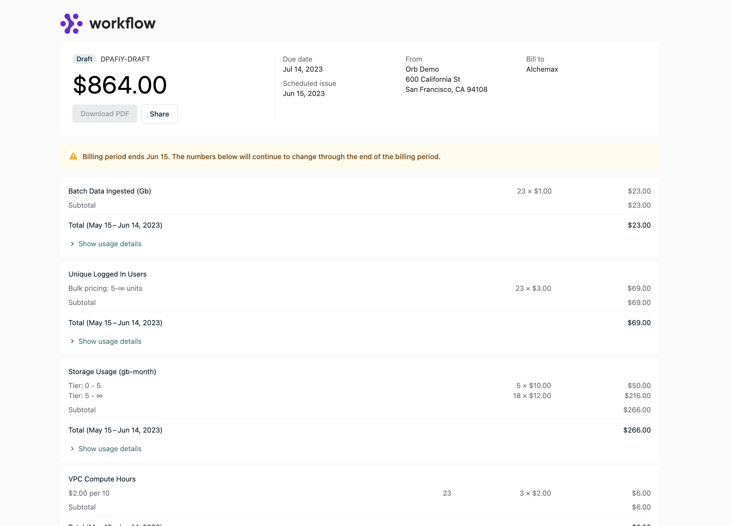Click the billing period warning message
Screen dimensions: 732x526
point(261,156)
